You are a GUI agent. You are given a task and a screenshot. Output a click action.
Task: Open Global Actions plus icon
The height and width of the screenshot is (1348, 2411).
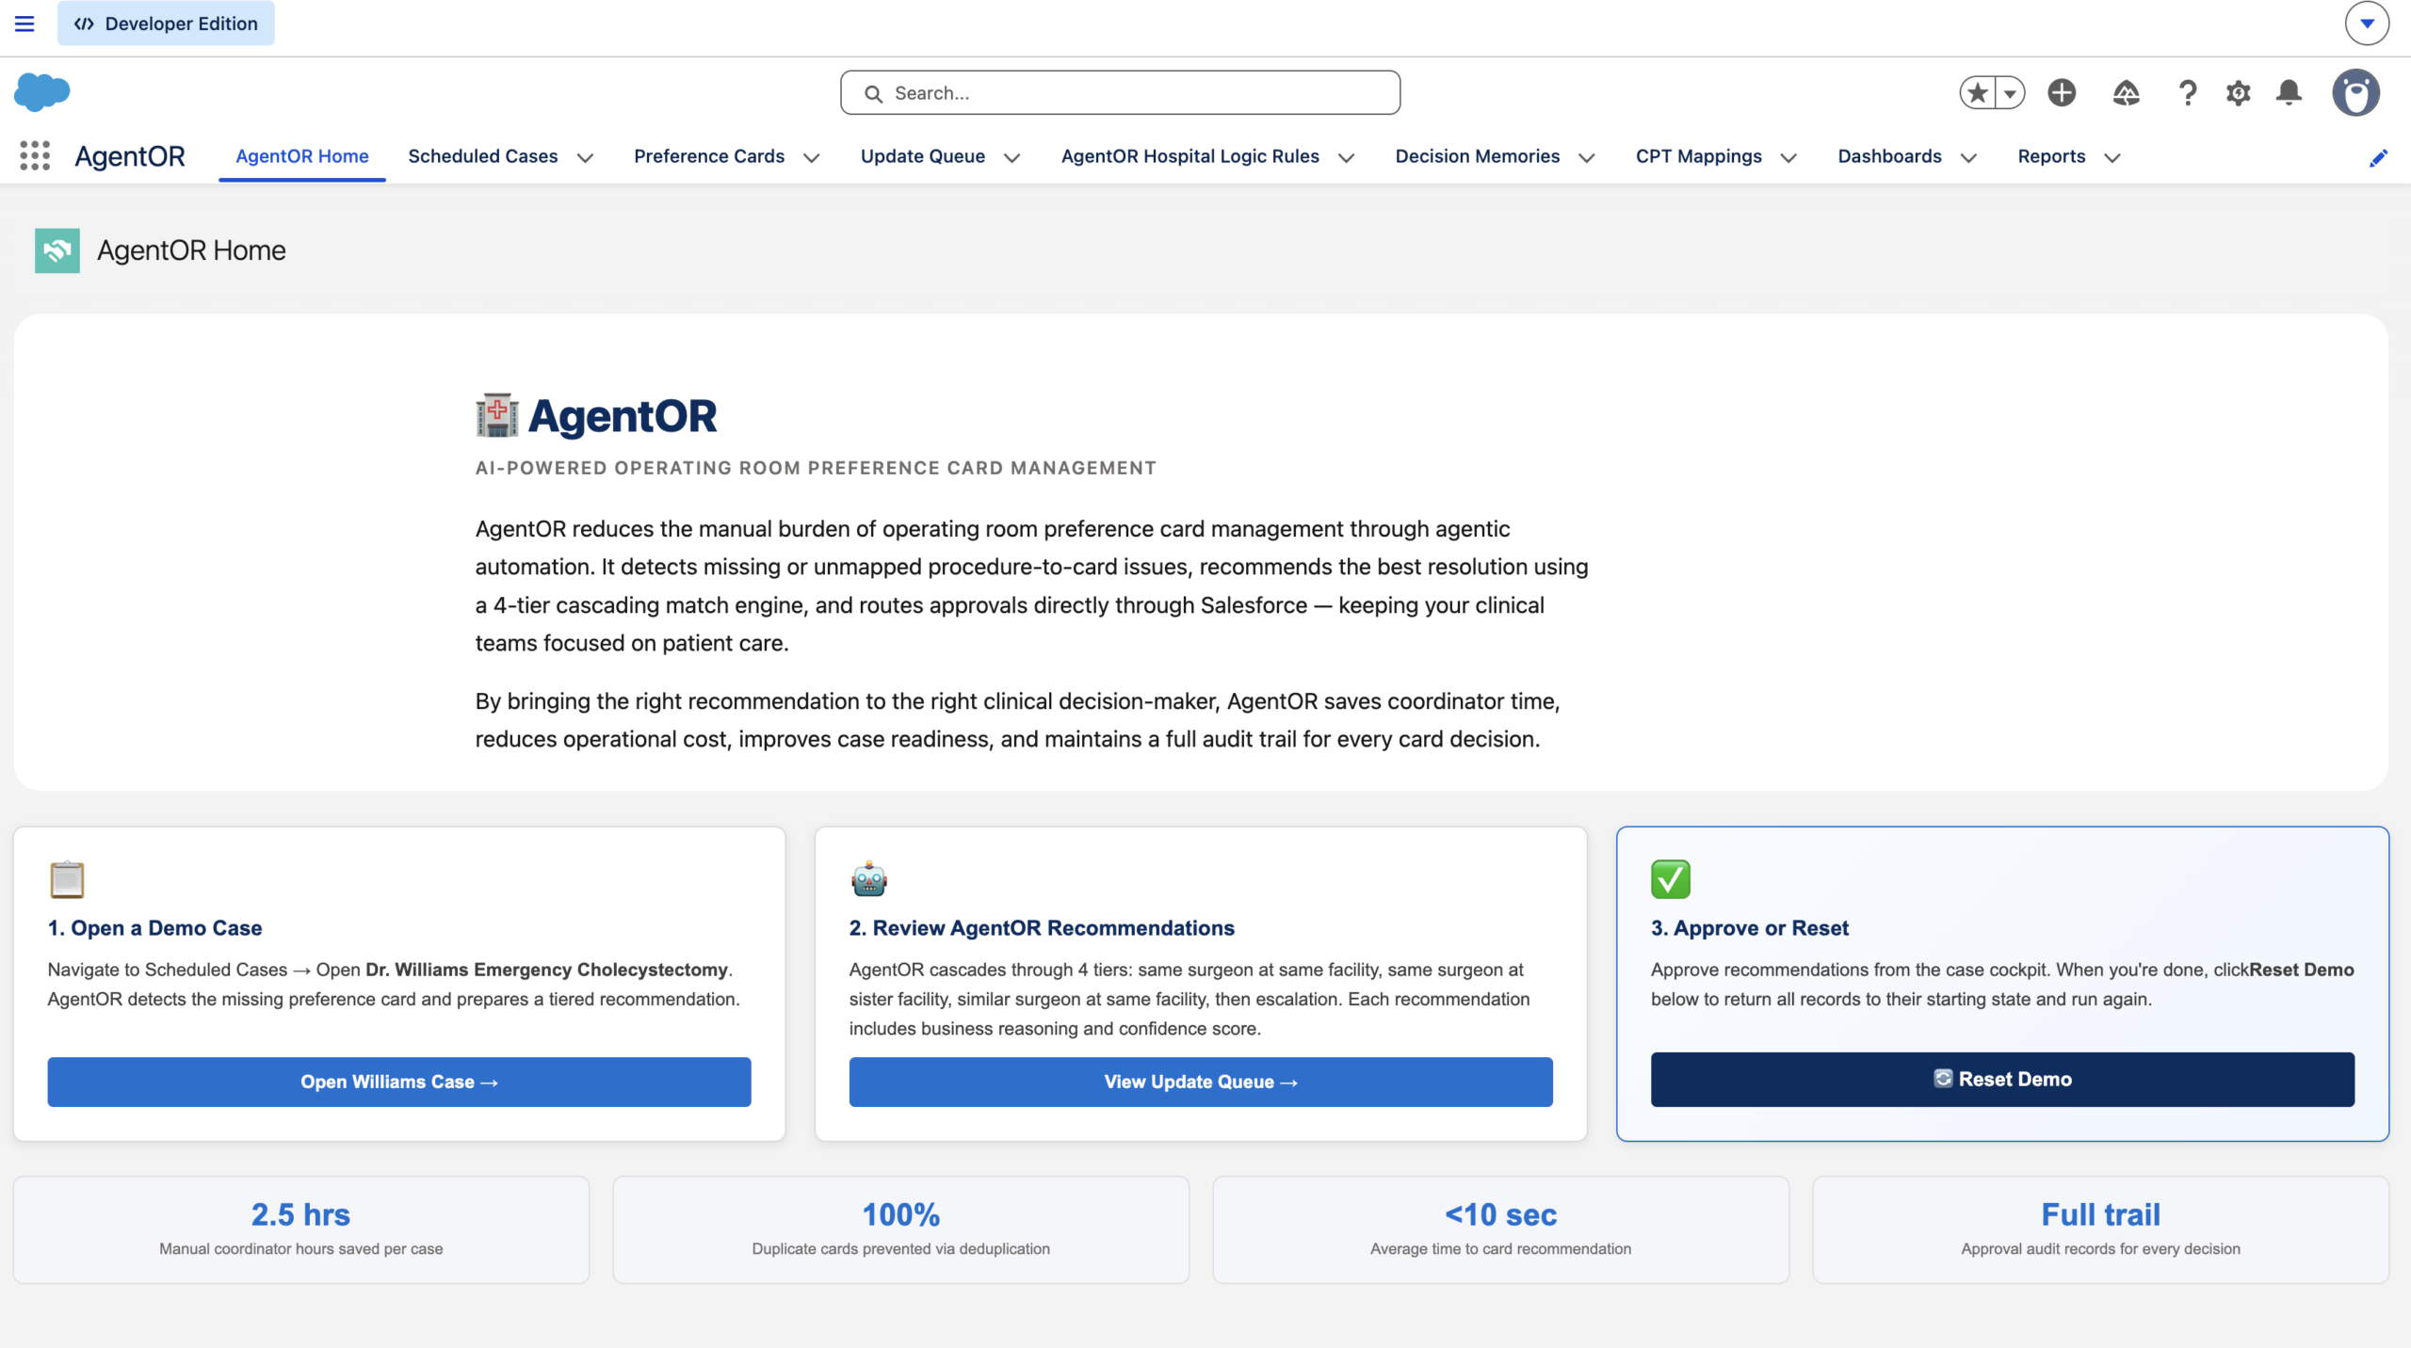(2062, 92)
